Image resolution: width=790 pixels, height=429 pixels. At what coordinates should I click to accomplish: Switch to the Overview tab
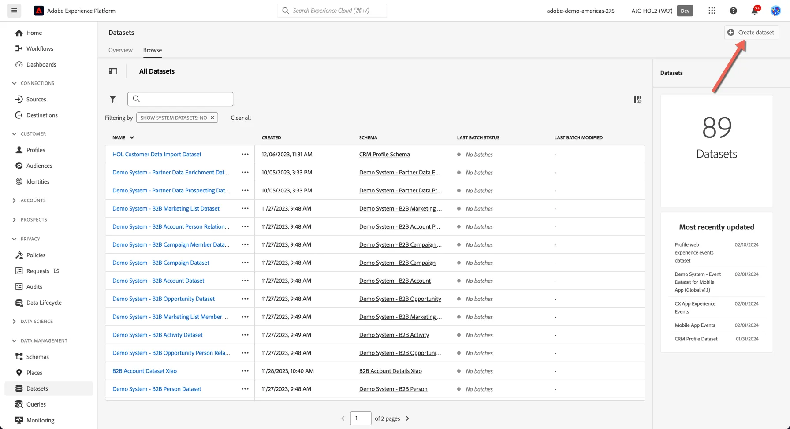(x=120, y=50)
